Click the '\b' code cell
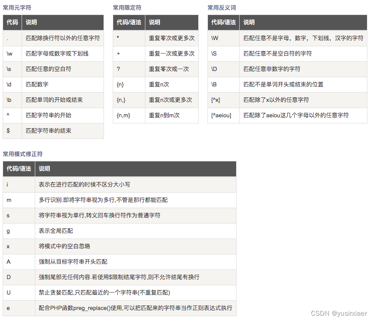 click(12, 100)
